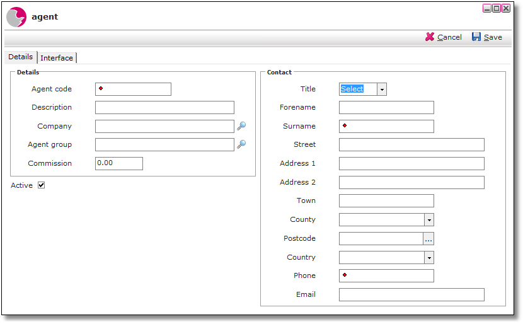
Task: Click the Cancel text link
Action: (x=449, y=37)
